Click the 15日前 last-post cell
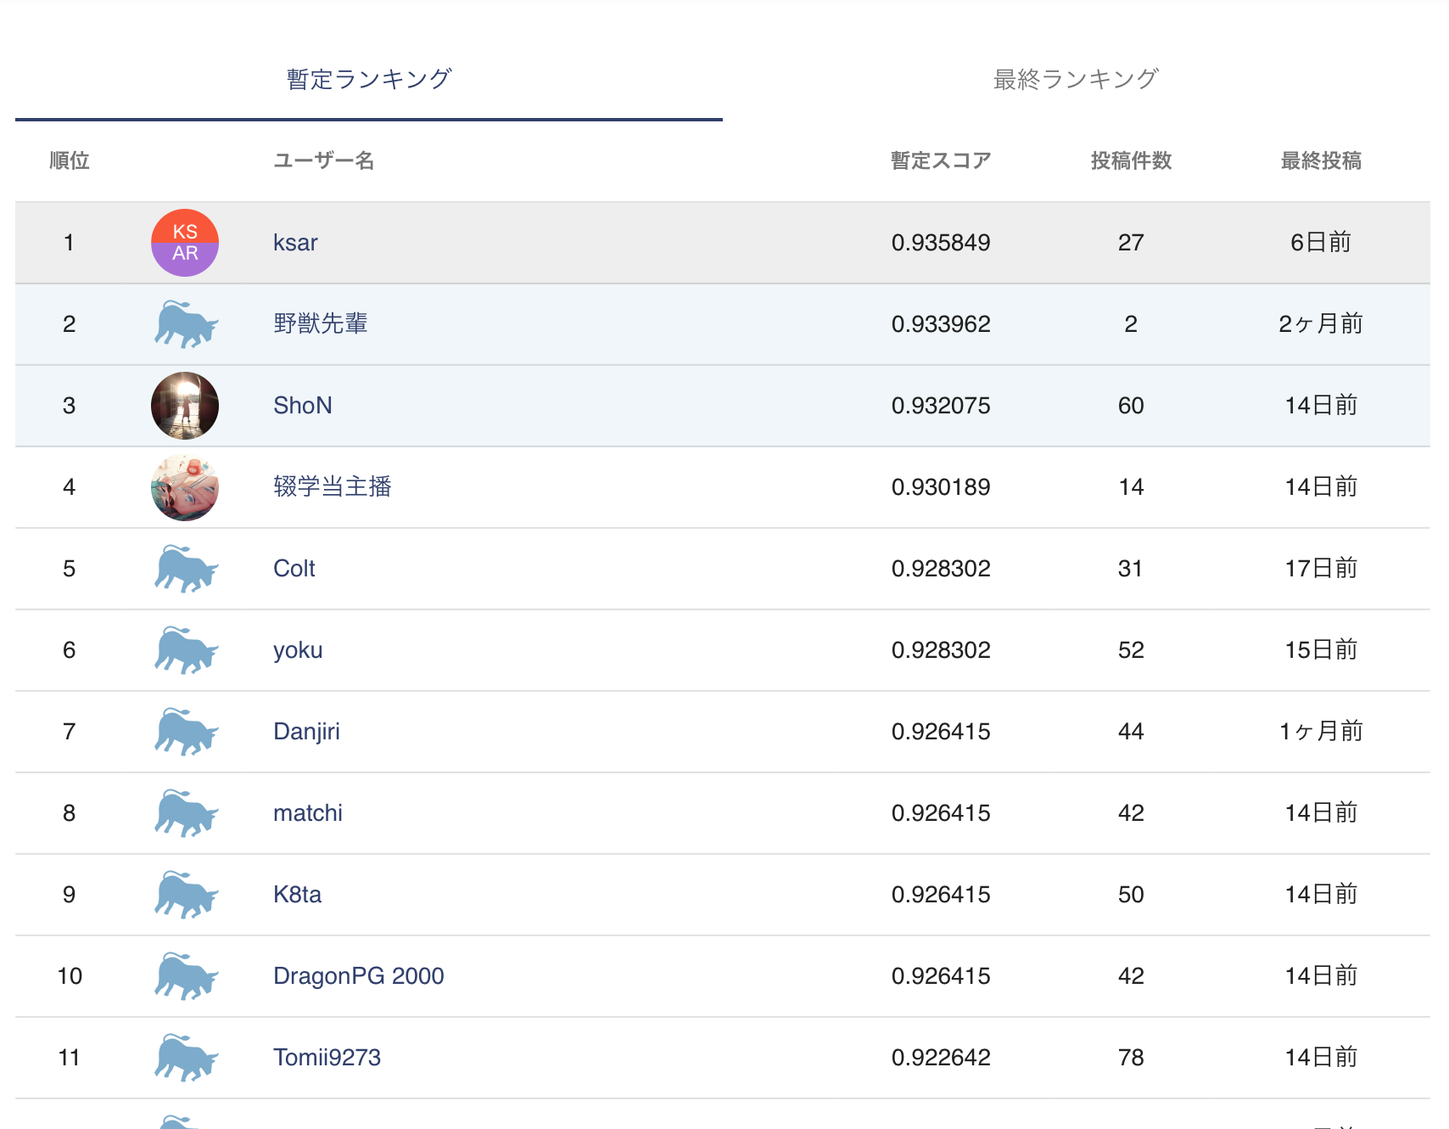This screenshot has height=1129, width=1449. tap(1321, 650)
